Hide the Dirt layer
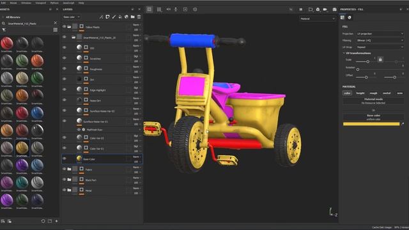This screenshot has width=409, height=230. (64, 79)
